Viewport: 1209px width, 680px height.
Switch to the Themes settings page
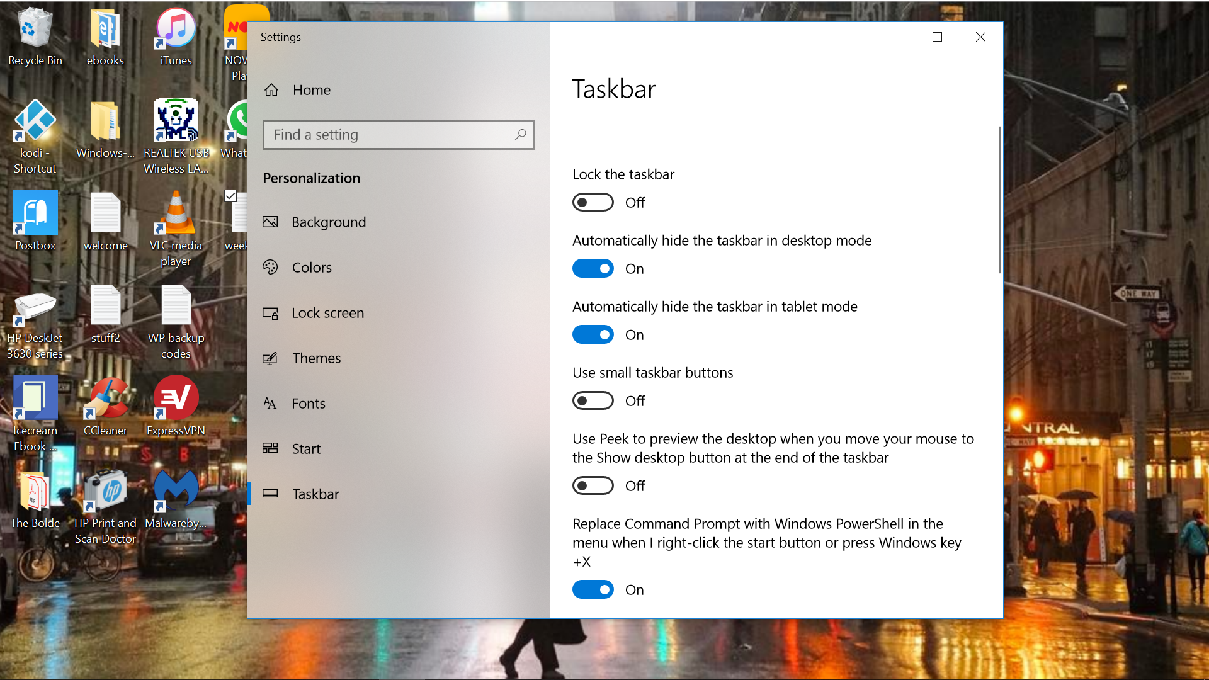point(316,358)
